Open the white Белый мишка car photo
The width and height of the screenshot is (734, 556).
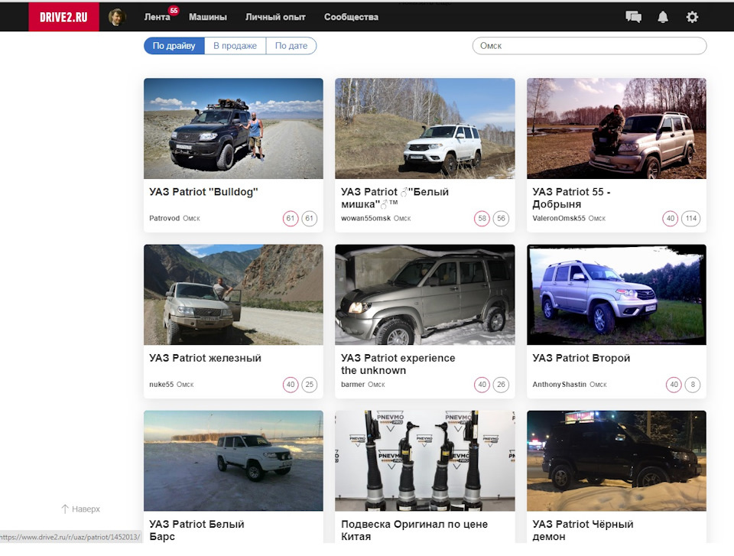click(x=425, y=128)
